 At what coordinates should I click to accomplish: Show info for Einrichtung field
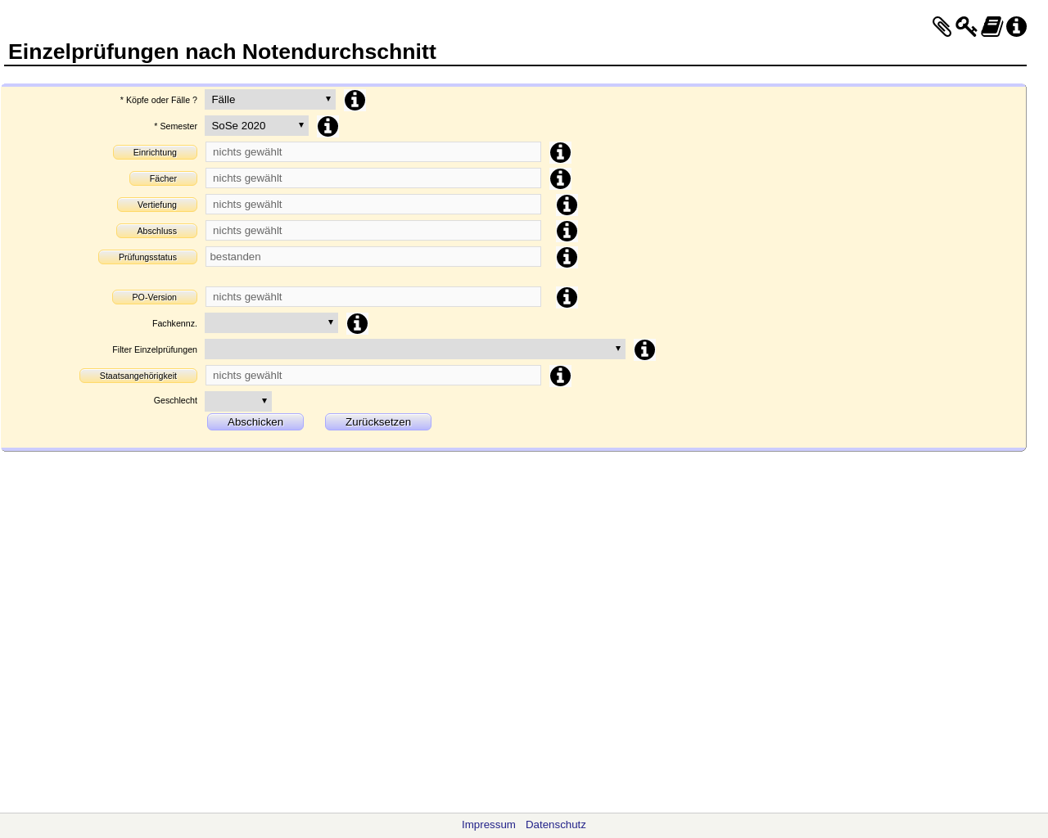(x=560, y=152)
